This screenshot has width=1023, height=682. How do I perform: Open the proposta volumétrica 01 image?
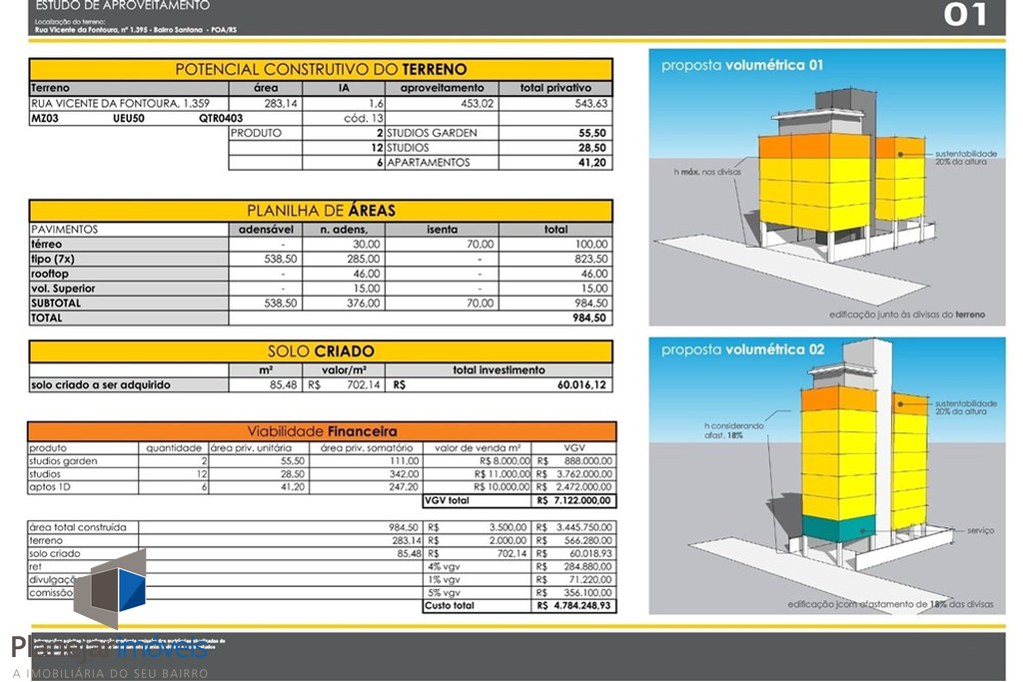click(x=826, y=187)
